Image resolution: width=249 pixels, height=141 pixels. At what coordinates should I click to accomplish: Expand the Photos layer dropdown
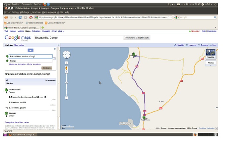pos(210,63)
